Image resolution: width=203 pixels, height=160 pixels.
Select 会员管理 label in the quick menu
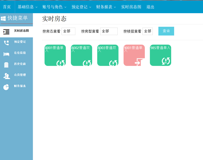(20, 75)
